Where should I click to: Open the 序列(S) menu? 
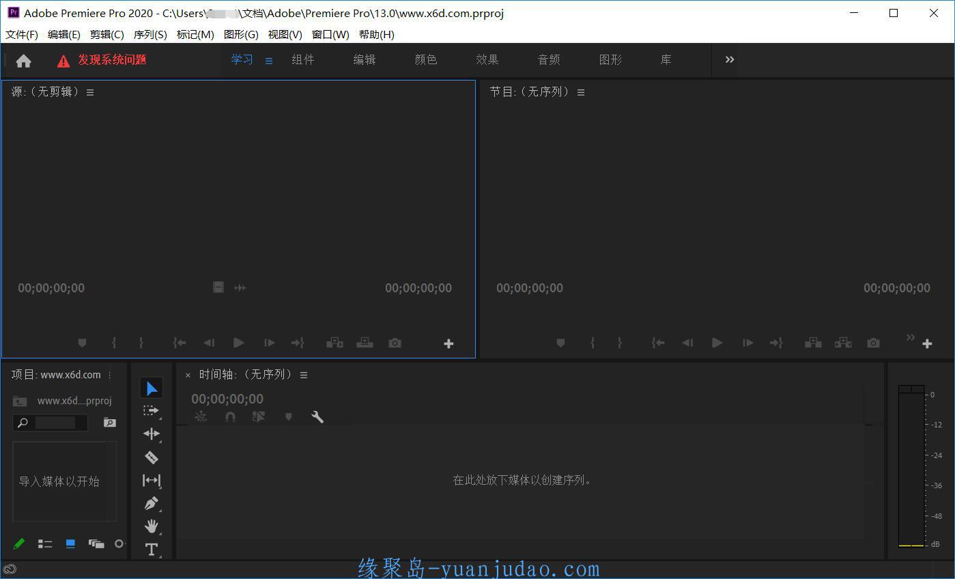[150, 34]
